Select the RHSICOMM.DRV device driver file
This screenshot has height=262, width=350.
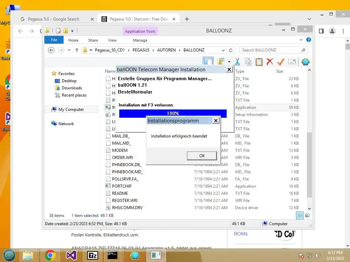127,208
